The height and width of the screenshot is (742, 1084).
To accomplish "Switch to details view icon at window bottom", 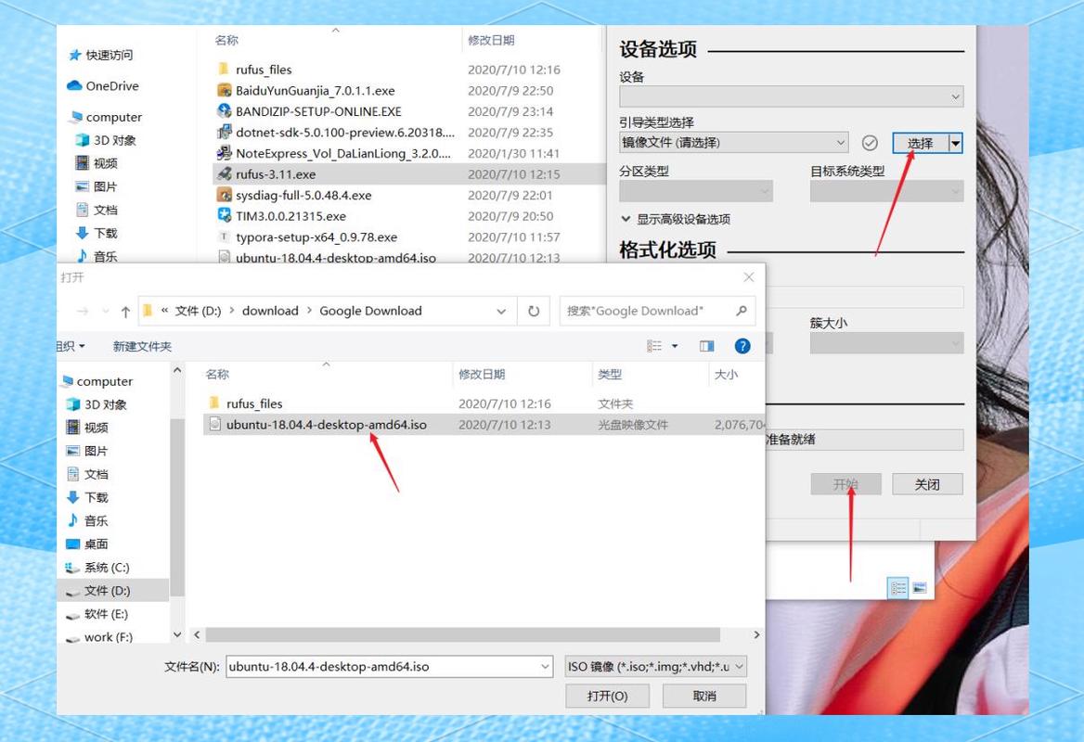I will coord(898,588).
